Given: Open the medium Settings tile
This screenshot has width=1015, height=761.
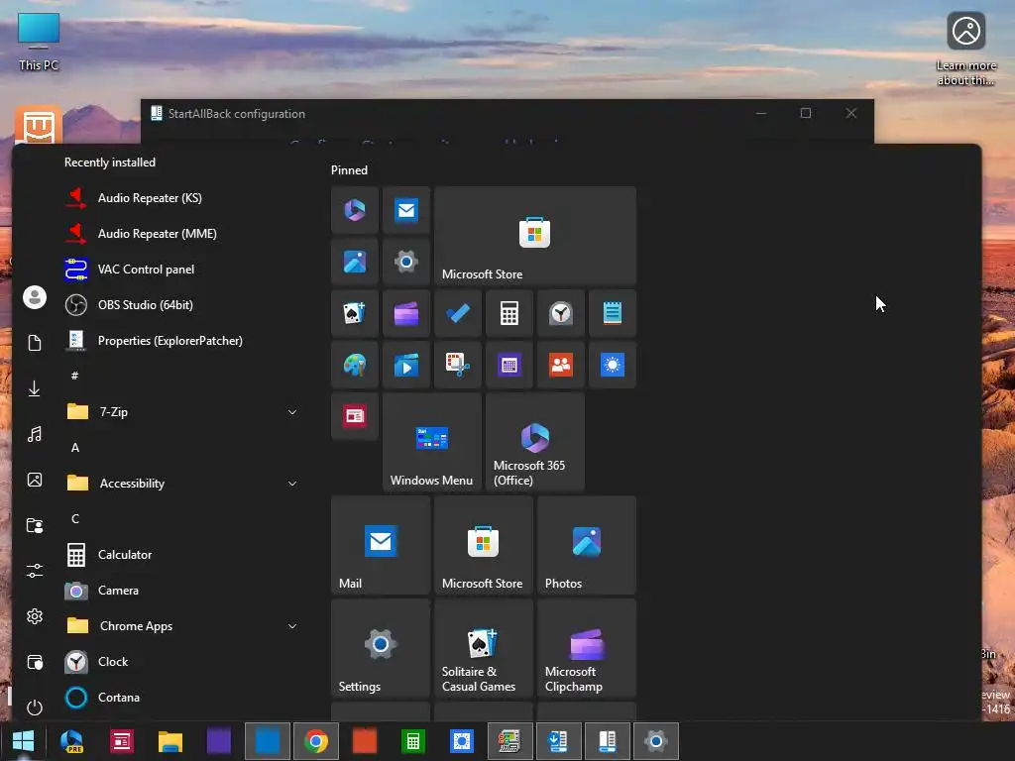Looking at the screenshot, I should pos(381,648).
